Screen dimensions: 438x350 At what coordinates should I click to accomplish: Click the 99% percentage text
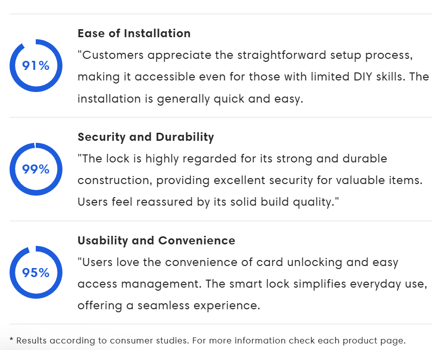[x=36, y=169]
